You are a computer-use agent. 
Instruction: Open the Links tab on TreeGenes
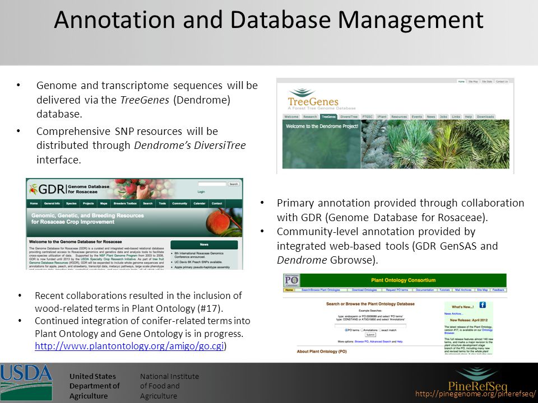[456, 117]
